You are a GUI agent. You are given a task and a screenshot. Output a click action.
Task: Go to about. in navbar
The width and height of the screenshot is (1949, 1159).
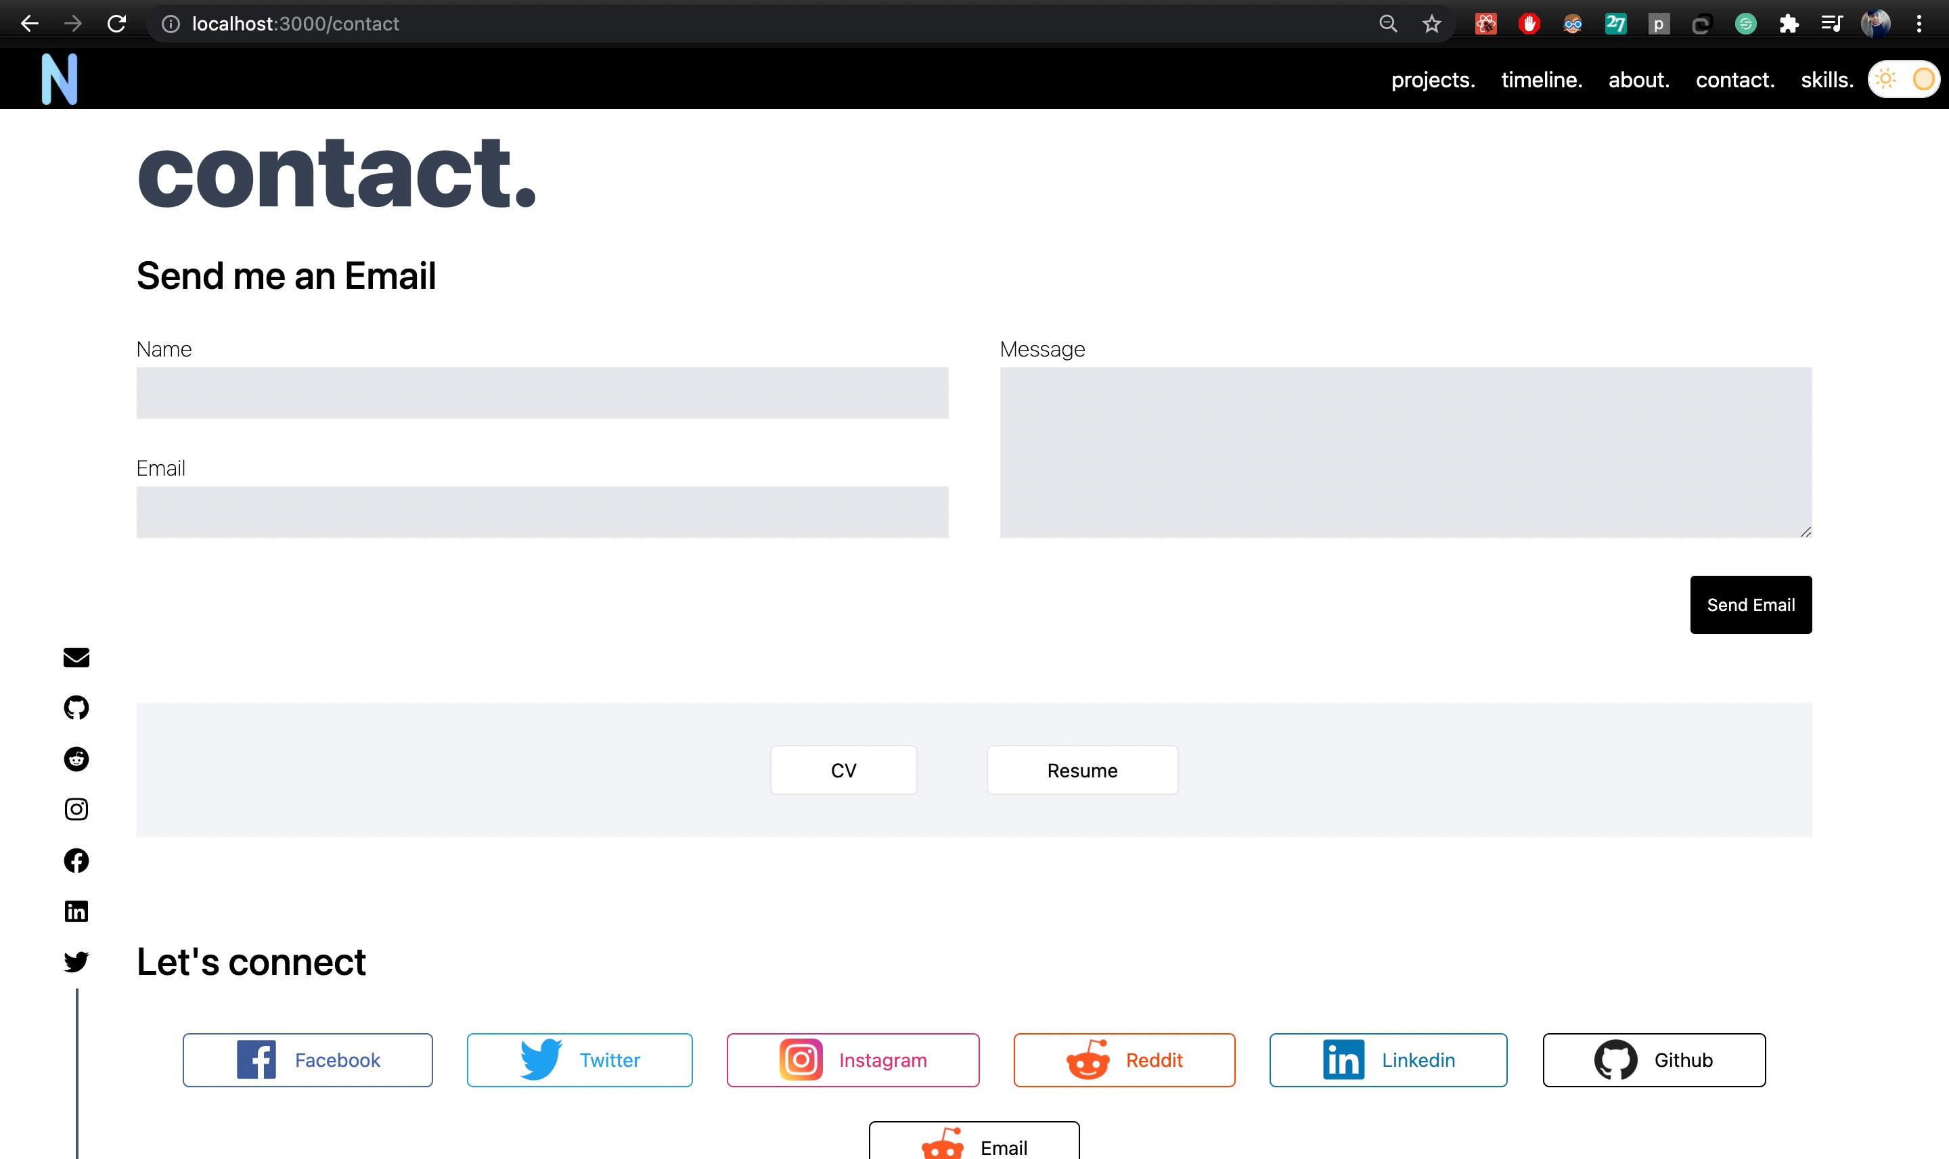(x=1638, y=80)
